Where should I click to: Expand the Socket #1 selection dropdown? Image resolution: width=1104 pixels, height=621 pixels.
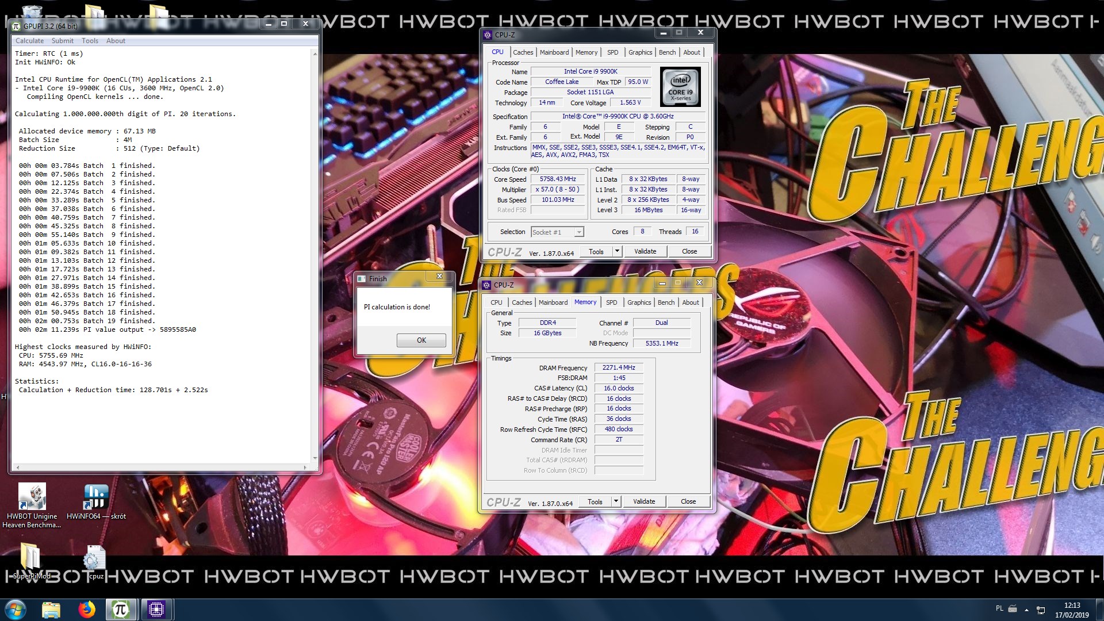pos(579,232)
